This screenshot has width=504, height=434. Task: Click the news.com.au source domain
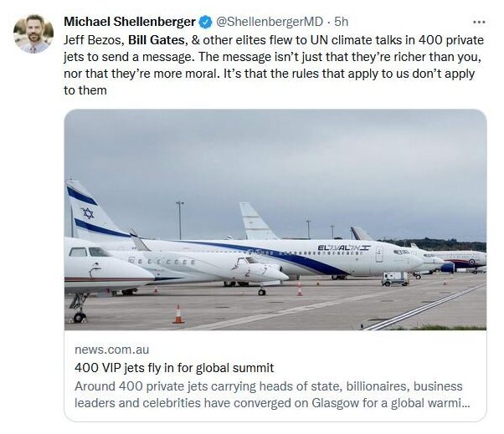(x=111, y=350)
